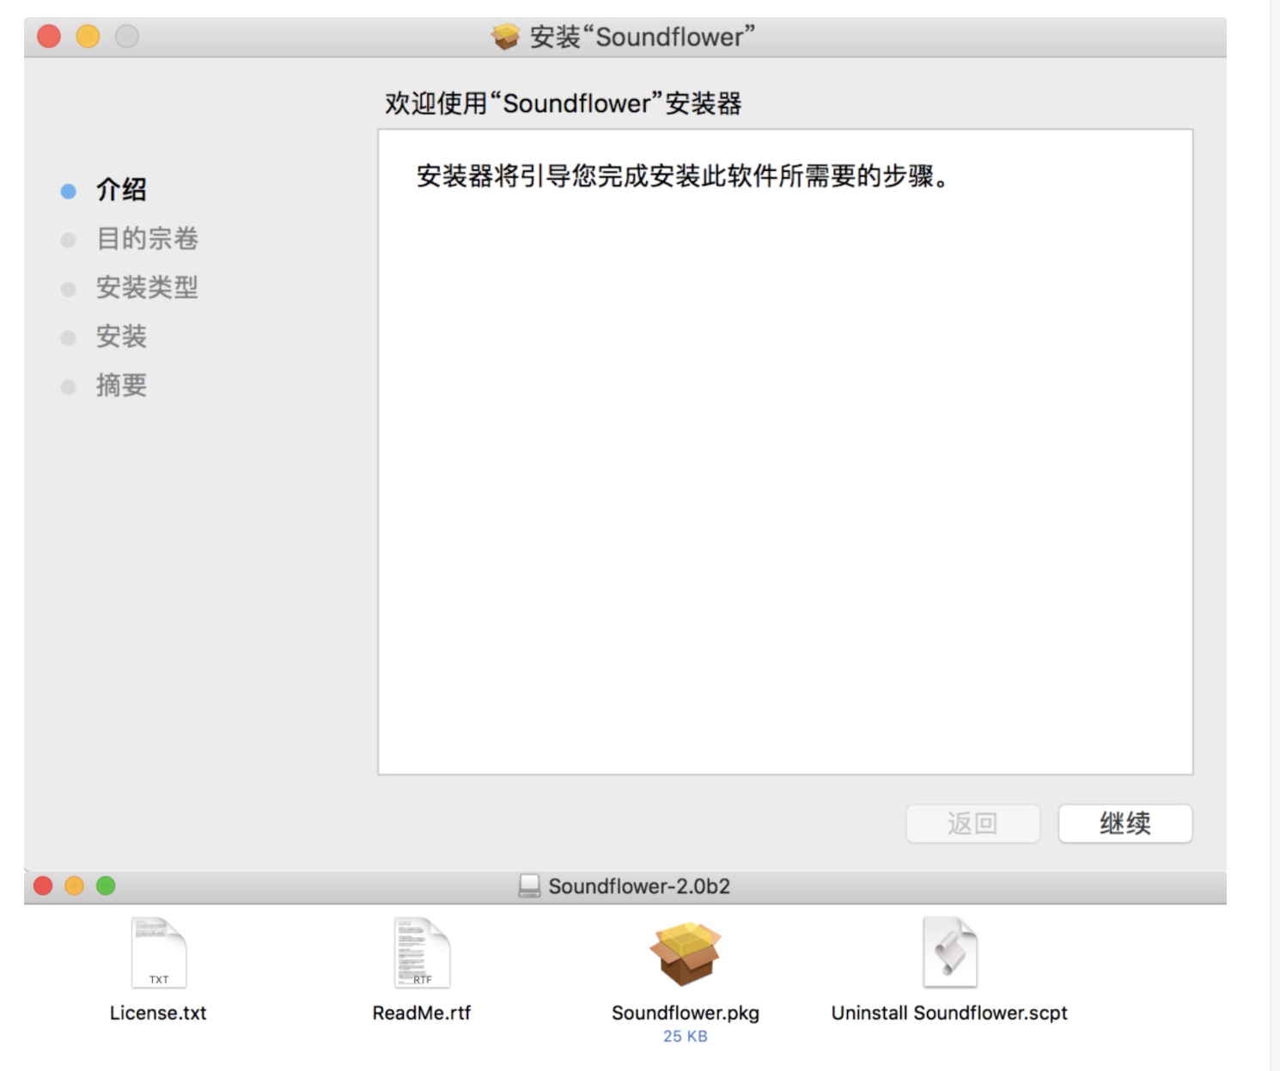
Task: Click the installer package icon in title bar
Action: pos(505,36)
